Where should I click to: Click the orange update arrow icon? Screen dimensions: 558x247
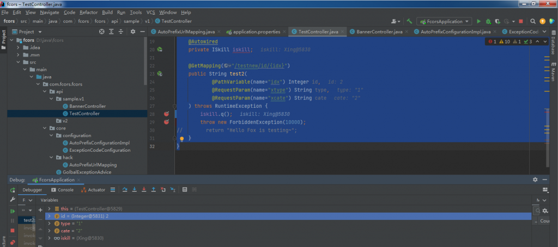(542, 21)
